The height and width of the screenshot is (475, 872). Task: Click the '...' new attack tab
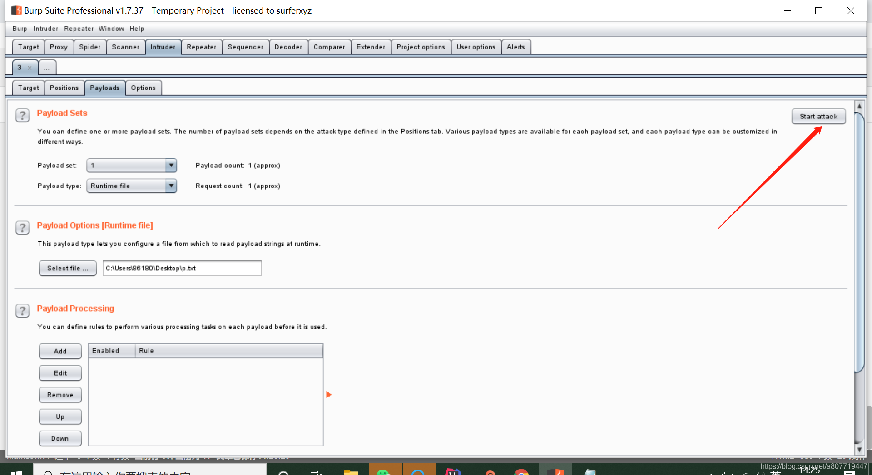click(47, 68)
